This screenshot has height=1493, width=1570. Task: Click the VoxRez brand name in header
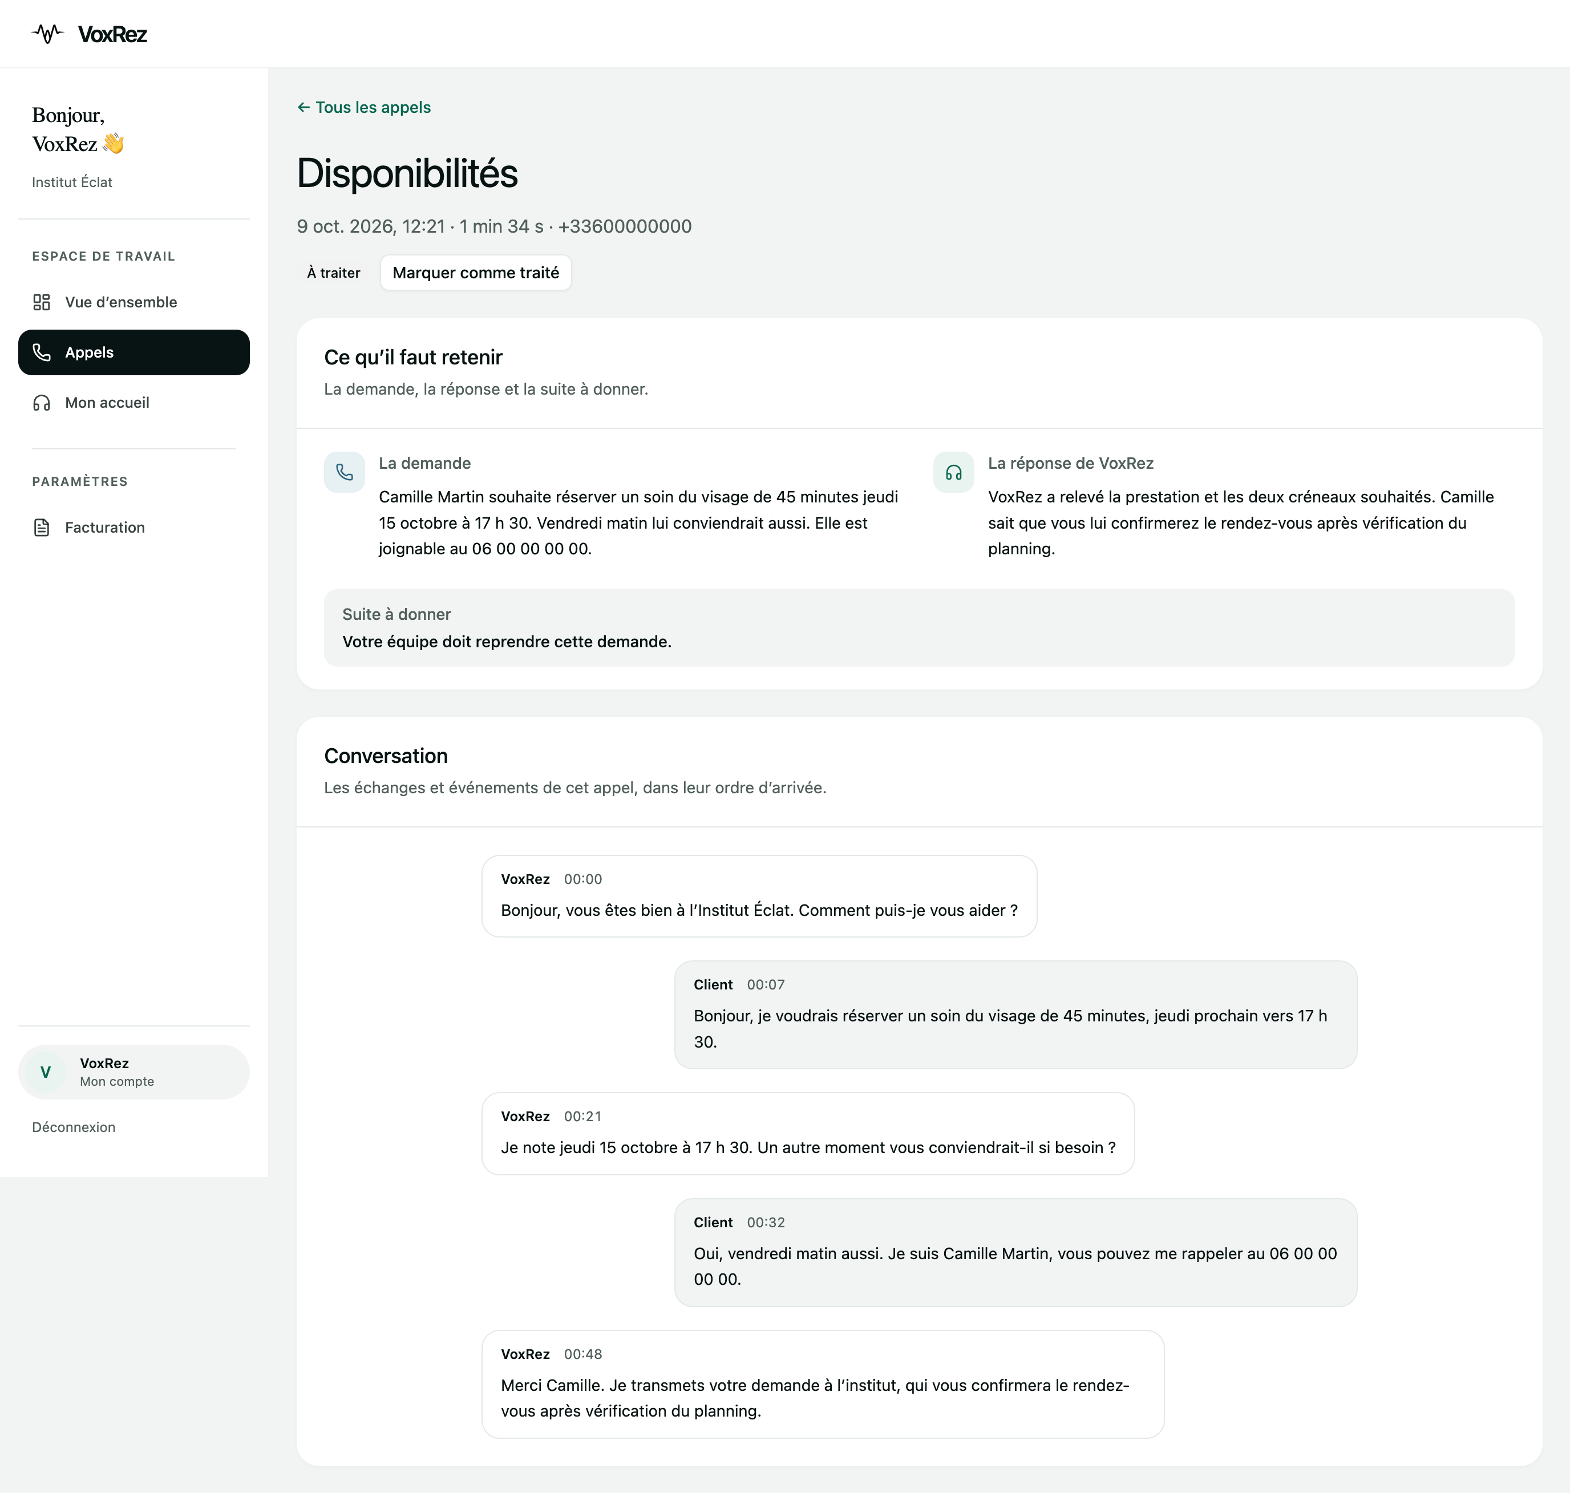tap(112, 34)
